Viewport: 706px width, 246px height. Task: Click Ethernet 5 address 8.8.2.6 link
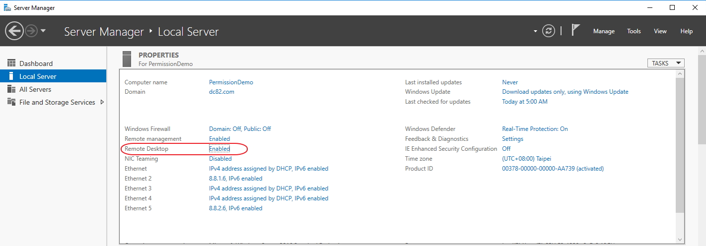[236, 208]
